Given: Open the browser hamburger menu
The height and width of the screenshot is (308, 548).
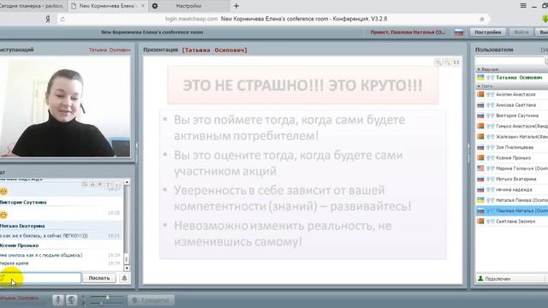Looking at the screenshot, I should coord(523,6).
